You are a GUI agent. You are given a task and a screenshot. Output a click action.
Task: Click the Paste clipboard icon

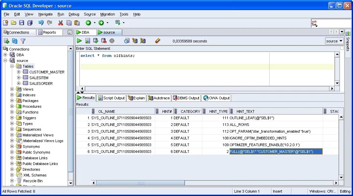77,23
